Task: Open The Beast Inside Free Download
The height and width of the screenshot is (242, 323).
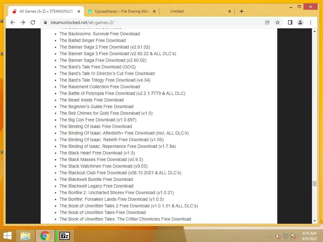Action: point(91,100)
